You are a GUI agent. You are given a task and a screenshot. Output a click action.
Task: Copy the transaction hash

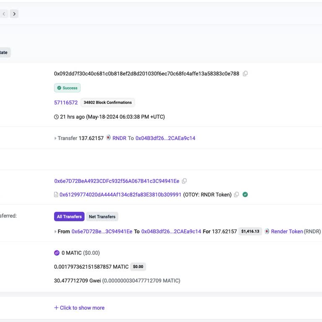tap(245, 73)
